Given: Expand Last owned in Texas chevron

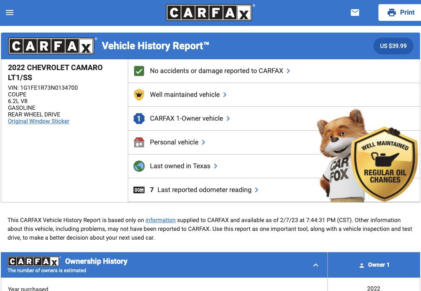Looking at the screenshot, I should 216,166.
